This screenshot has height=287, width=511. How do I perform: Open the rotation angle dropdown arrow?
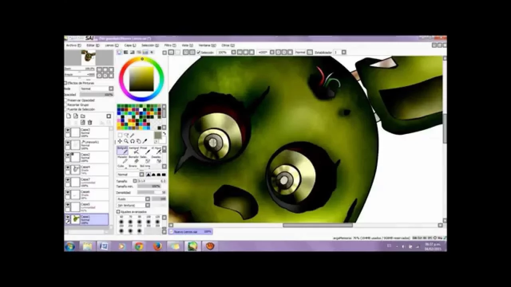click(x=272, y=52)
